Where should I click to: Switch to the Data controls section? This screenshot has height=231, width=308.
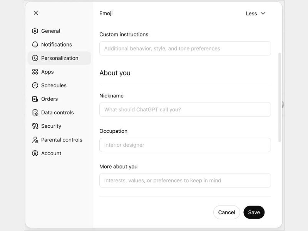(x=57, y=113)
